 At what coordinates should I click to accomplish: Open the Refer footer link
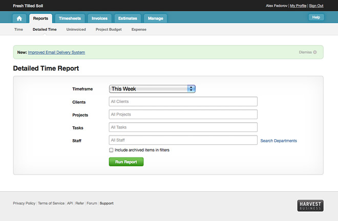coord(80,203)
